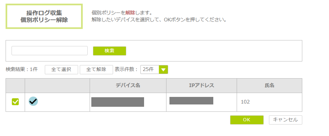Click the redacted device name cell

pyautogui.click(x=118, y=102)
